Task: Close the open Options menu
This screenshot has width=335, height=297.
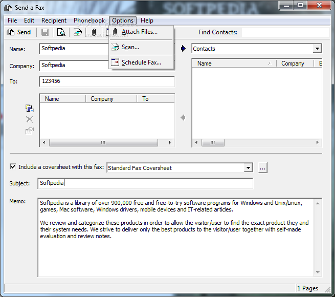Action: 123,20
